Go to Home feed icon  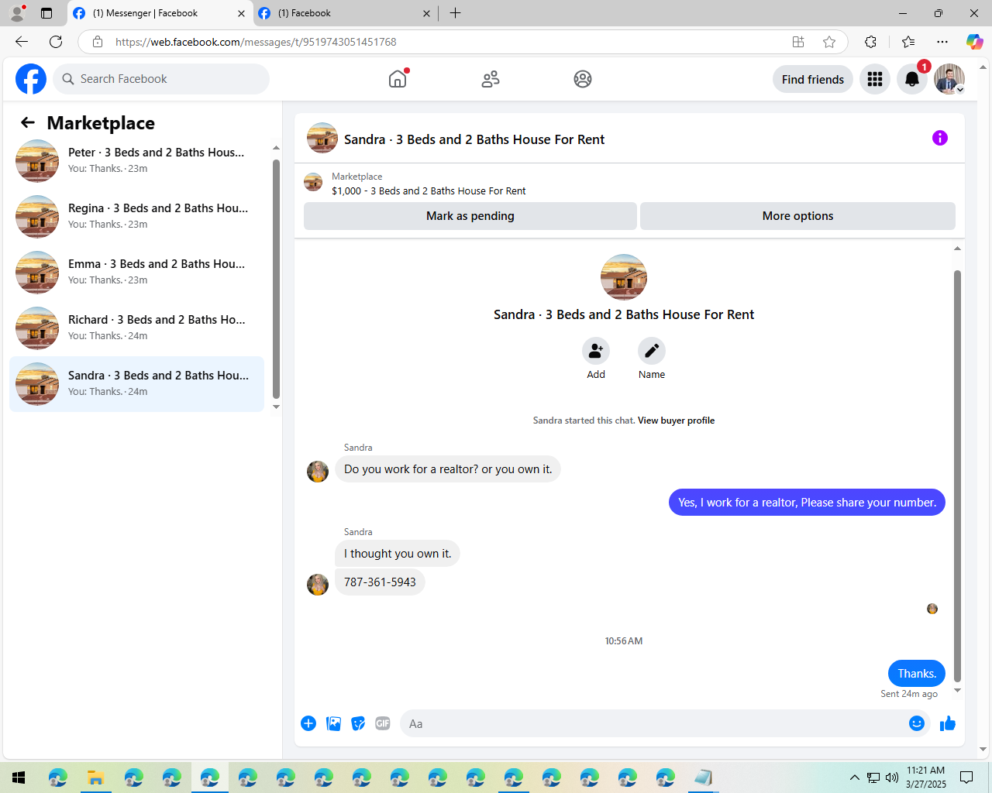(x=398, y=79)
